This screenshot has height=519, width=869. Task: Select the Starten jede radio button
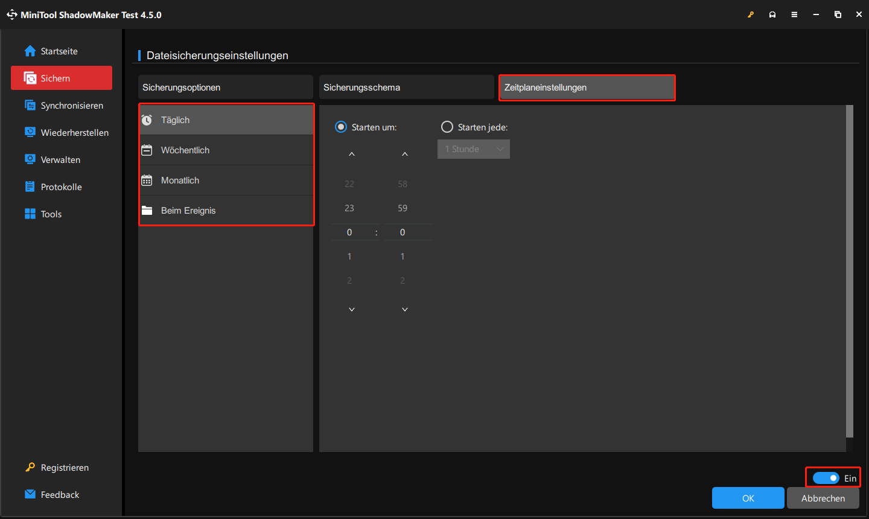click(447, 127)
